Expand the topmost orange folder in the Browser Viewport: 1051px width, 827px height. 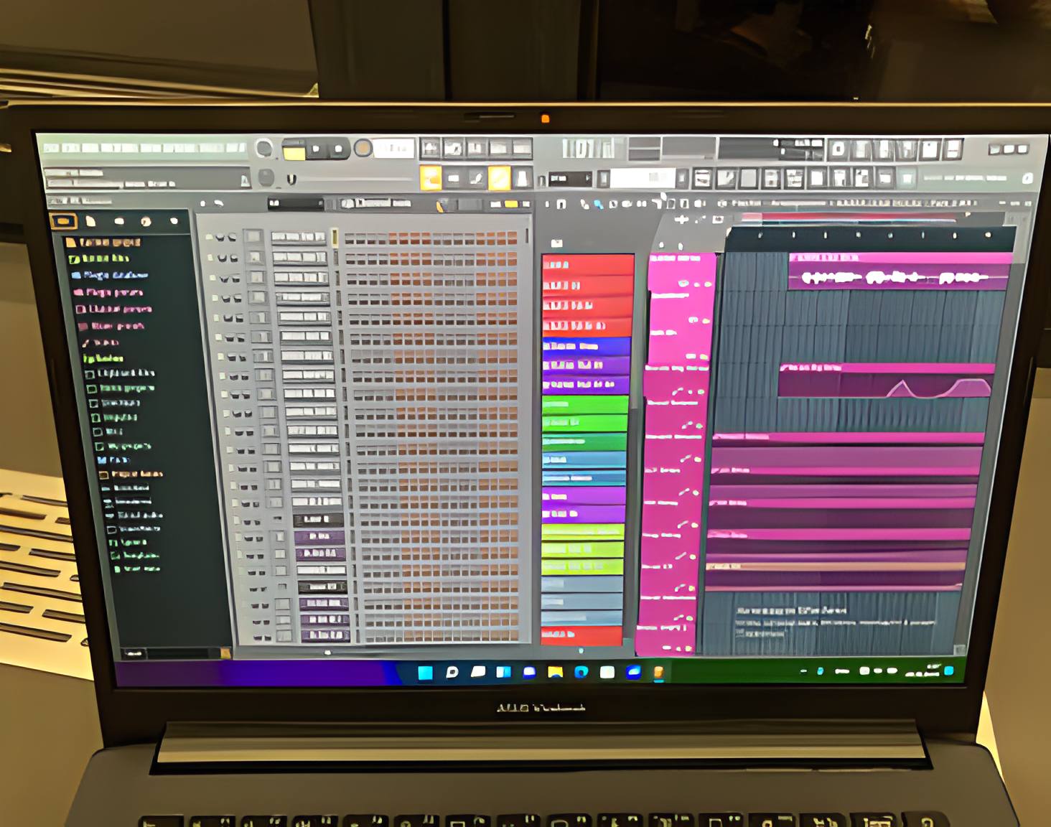click(104, 242)
